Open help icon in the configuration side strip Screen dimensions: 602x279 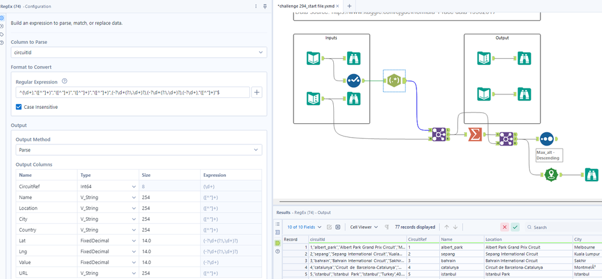coord(2,42)
